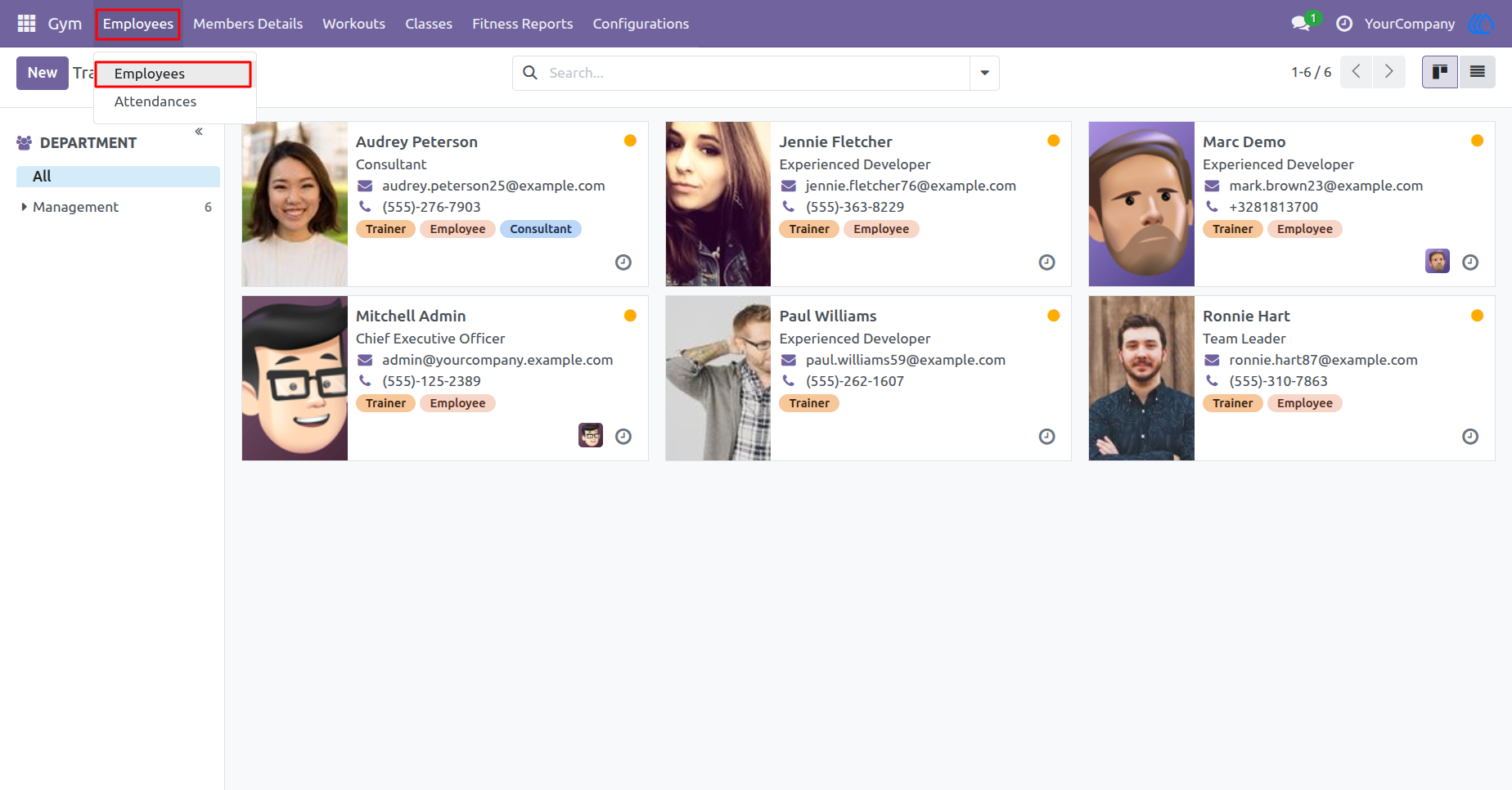Click Jennie Fletcher's orange status dot
The height and width of the screenshot is (790, 1512).
point(1054,141)
